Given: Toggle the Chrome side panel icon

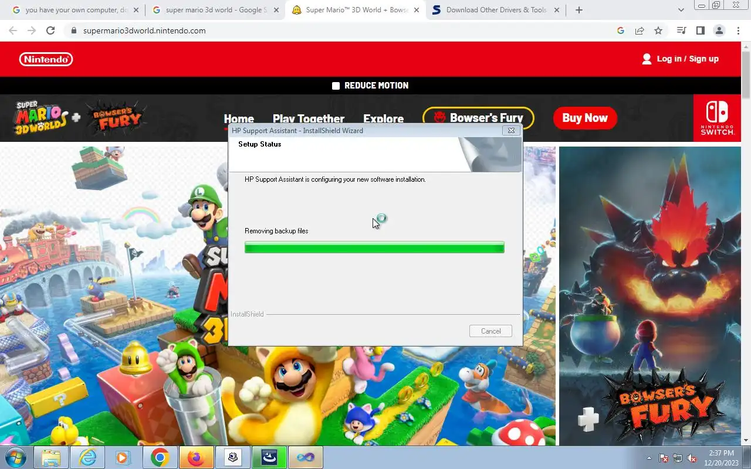Looking at the screenshot, I should [700, 30].
